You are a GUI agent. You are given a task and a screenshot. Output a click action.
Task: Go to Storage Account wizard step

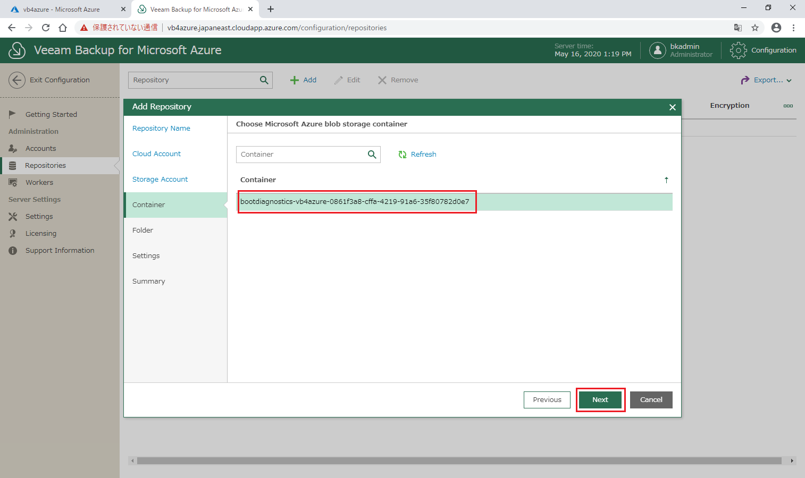pyautogui.click(x=160, y=180)
